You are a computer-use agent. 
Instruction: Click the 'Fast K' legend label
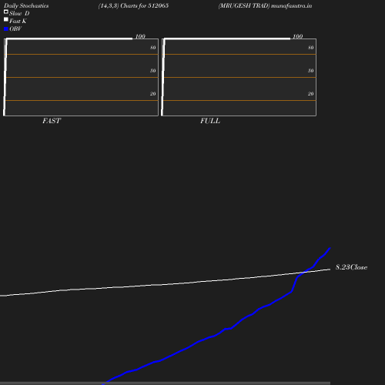(18, 21)
